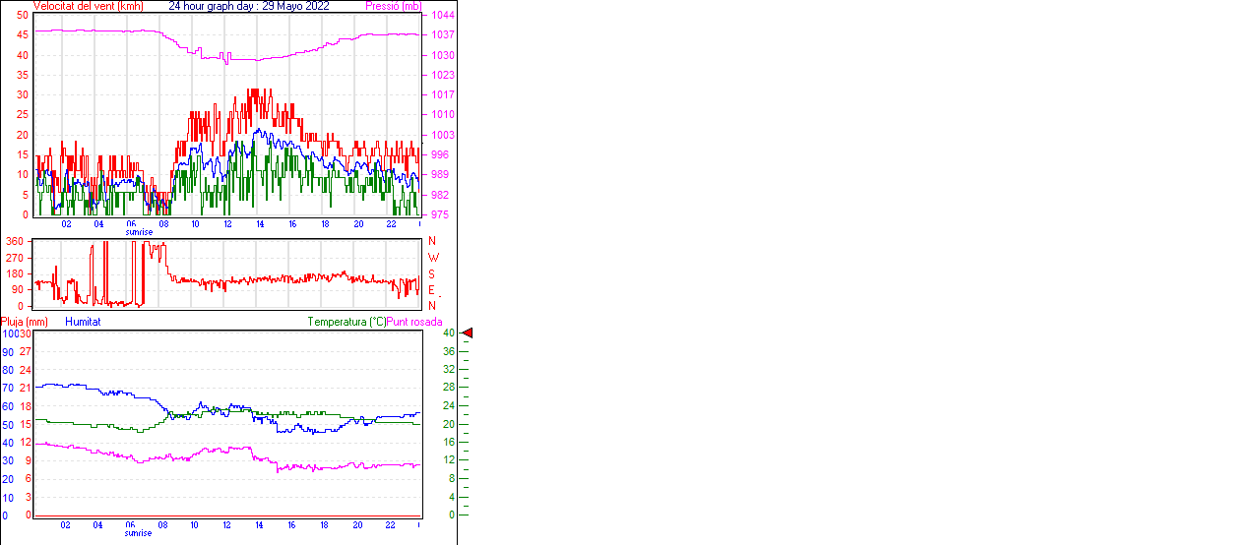Click the 360 wind direction scale value
The image size is (1260, 545).
point(15,241)
